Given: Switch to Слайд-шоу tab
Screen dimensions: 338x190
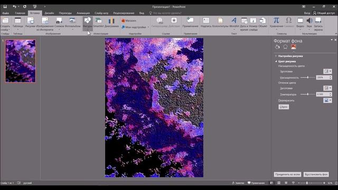Looking at the screenshot, I should click(101, 13).
